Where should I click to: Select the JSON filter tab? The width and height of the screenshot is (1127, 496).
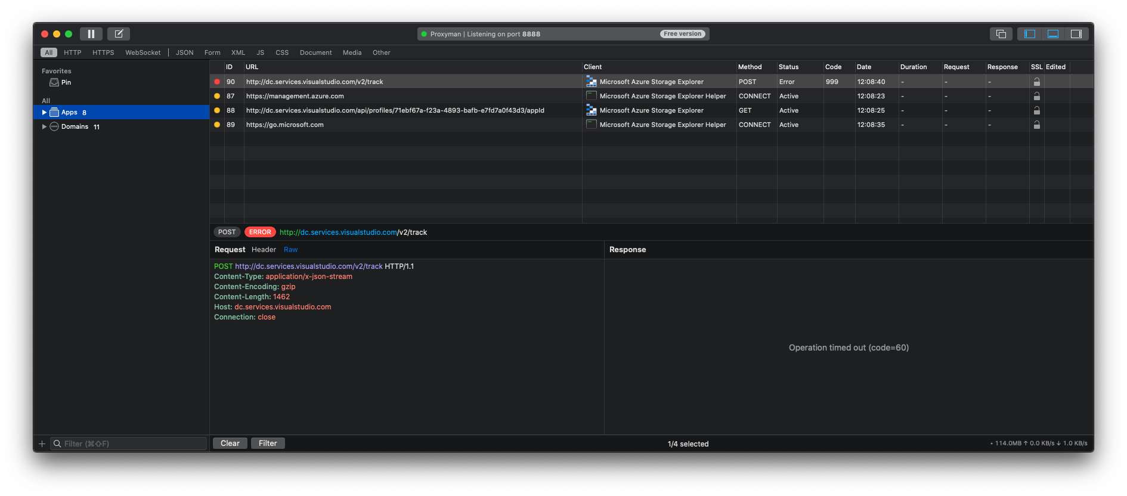[185, 52]
